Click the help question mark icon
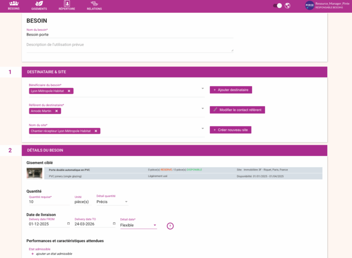The height and width of the screenshot is (258, 352). [170, 225]
